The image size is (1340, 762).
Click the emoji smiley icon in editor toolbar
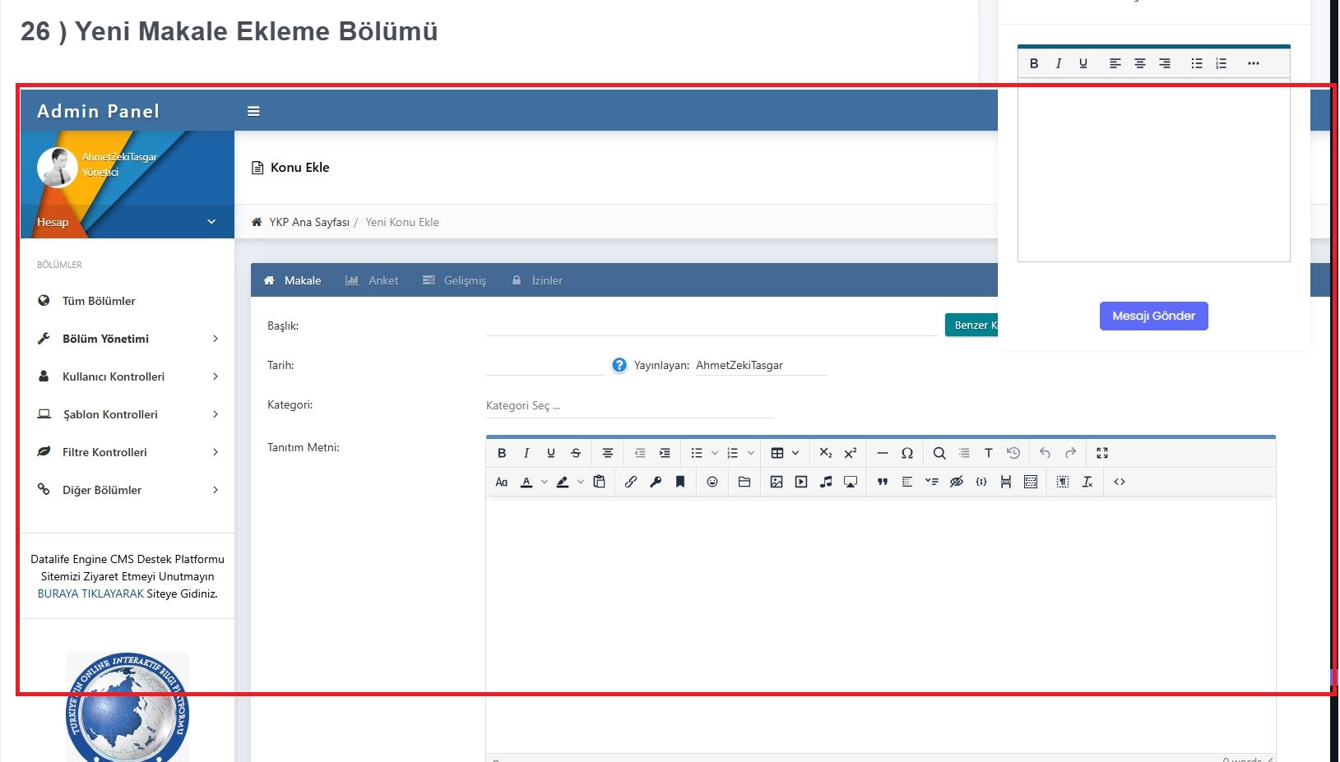712,482
